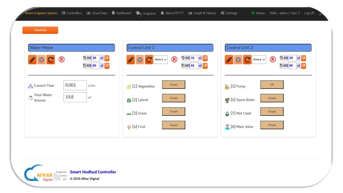Open the Alerts/IFTTT menu item

click(172, 13)
